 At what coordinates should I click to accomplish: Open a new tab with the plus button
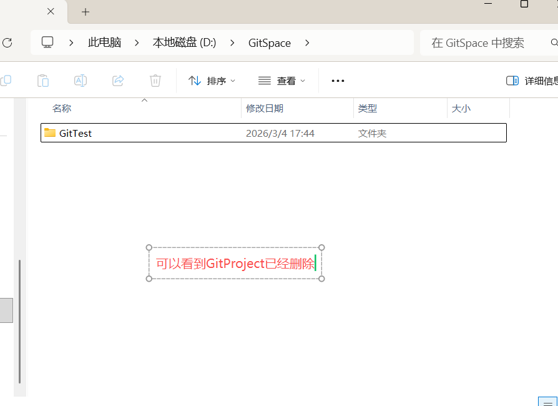point(85,11)
